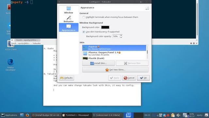Click the Telegram tray icon
The height and width of the screenshot is (118, 209).
[165, 115]
